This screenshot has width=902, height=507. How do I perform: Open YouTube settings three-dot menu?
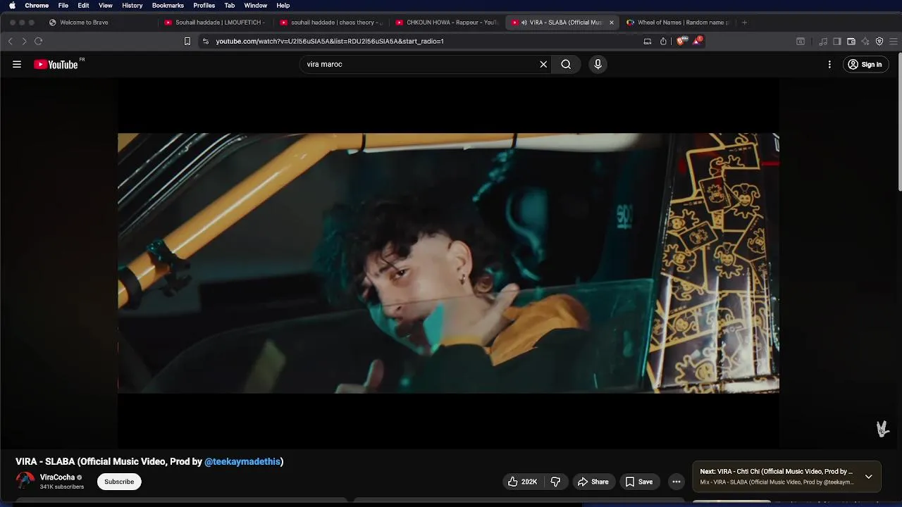coord(829,64)
